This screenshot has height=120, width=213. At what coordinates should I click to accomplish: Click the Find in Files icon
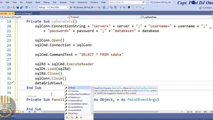99,7
